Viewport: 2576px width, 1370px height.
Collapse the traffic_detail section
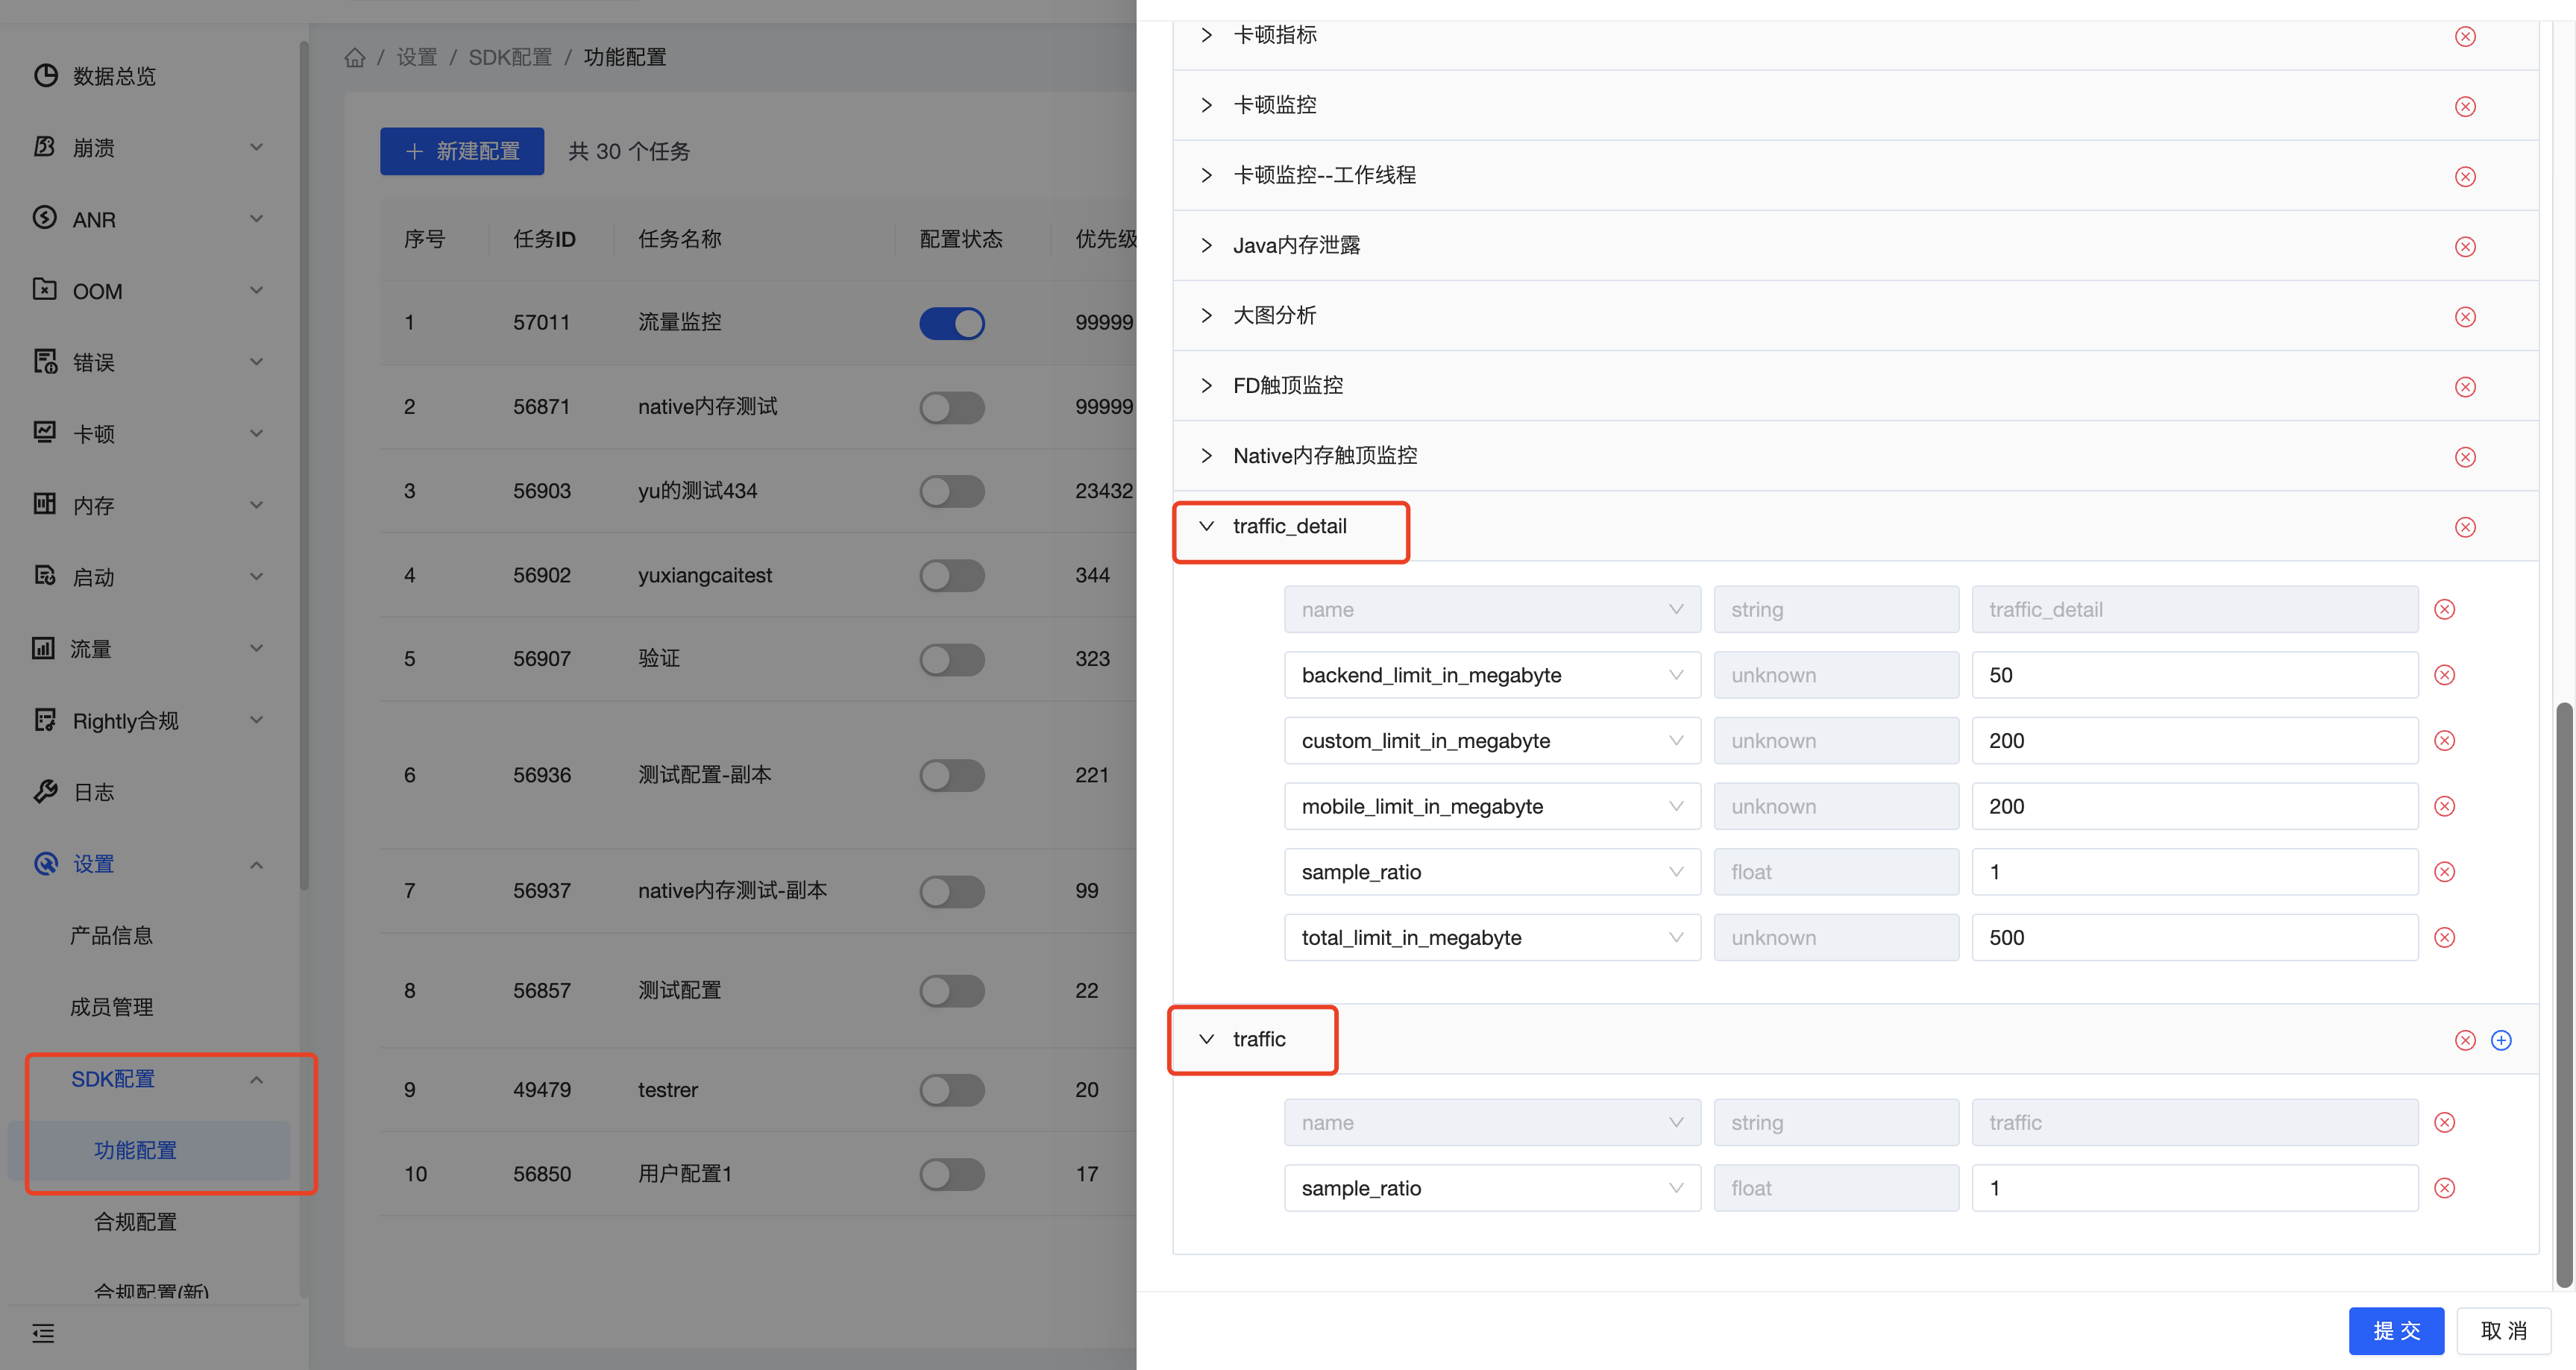click(1206, 526)
